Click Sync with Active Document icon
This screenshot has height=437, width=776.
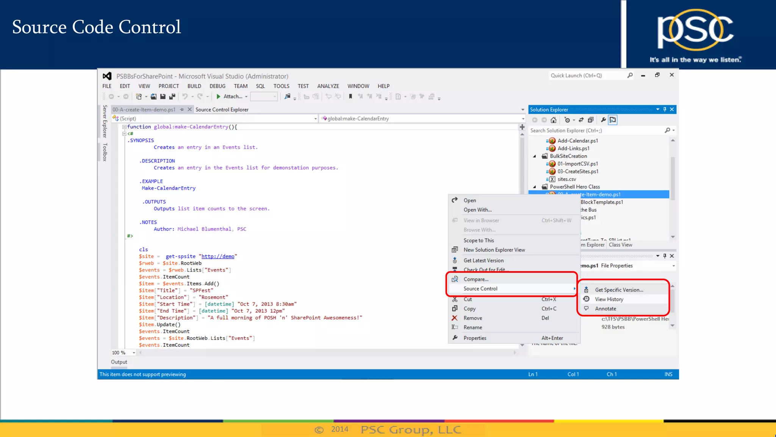tap(581, 120)
